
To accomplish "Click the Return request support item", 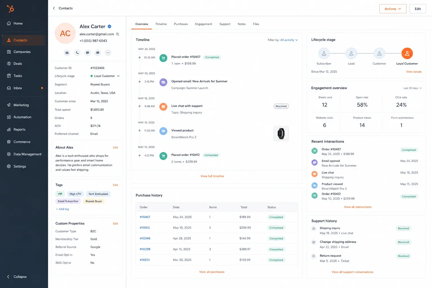I will [x=330, y=256].
